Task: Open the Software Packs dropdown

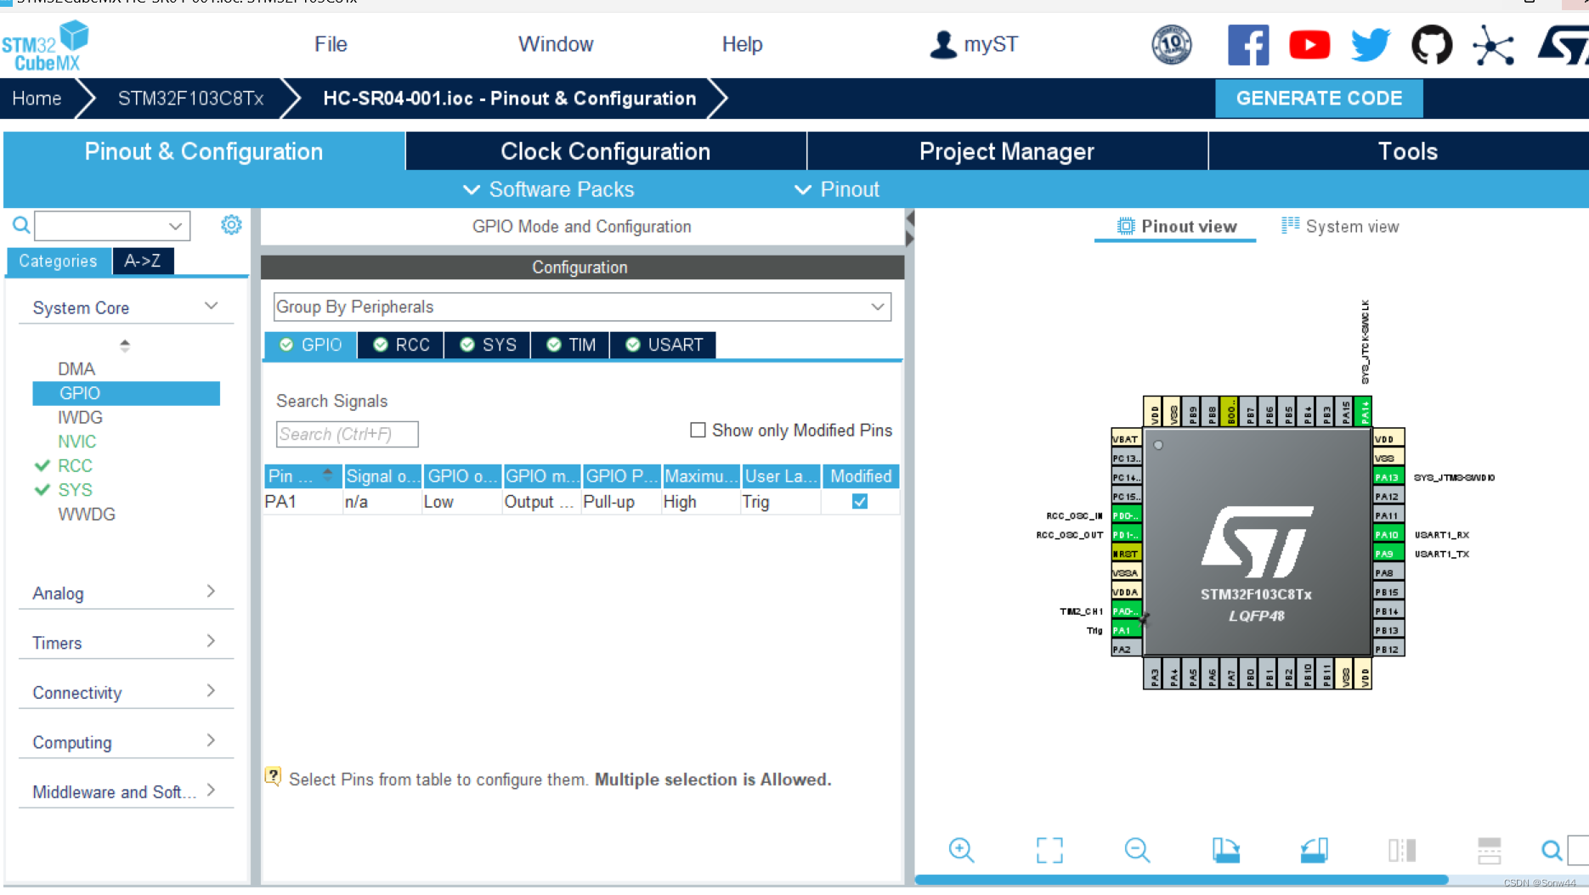Action: click(549, 189)
